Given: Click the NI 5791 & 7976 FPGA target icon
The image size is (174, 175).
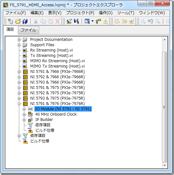Looking at the screenshot, I should pyautogui.click(x=25, y=104).
